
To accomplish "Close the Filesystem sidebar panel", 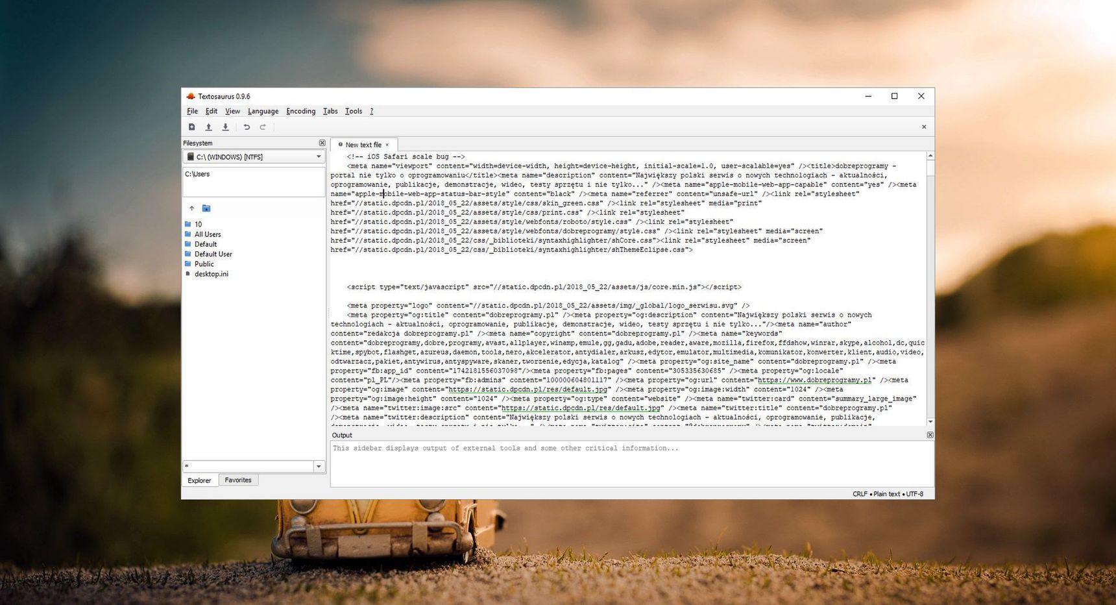I will 322,143.
